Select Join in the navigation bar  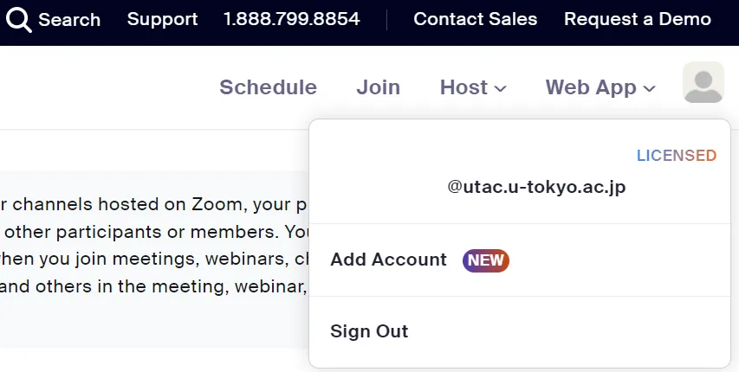[378, 87]
